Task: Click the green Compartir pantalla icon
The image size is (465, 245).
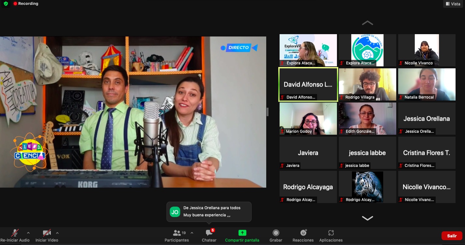Action: tap(242, 233)
